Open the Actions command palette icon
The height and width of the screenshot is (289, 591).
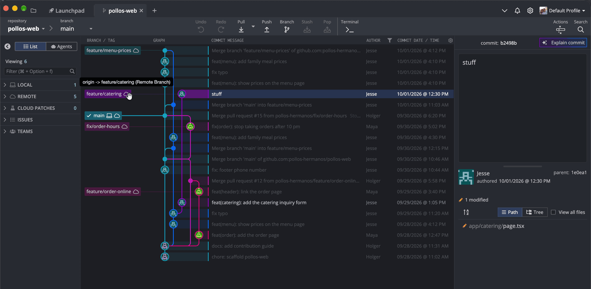(560, 30)
